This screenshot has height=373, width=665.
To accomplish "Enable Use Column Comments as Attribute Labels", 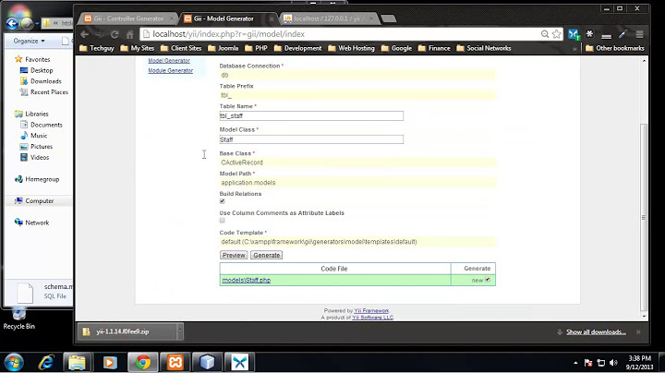I will pos(223,221).
